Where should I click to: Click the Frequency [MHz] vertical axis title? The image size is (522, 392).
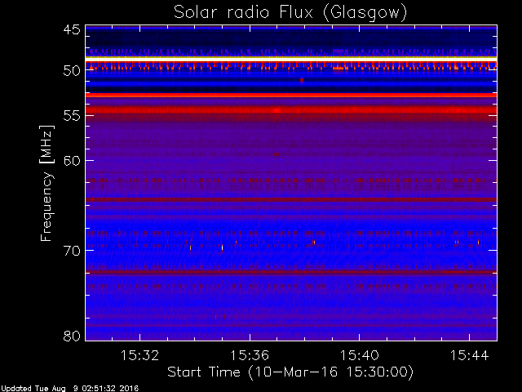point(46,183)
